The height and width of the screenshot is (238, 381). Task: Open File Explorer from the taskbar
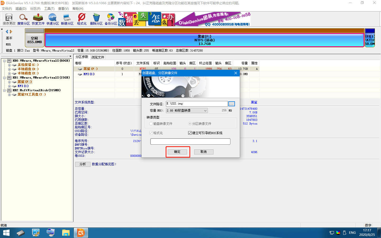point(66,233)
